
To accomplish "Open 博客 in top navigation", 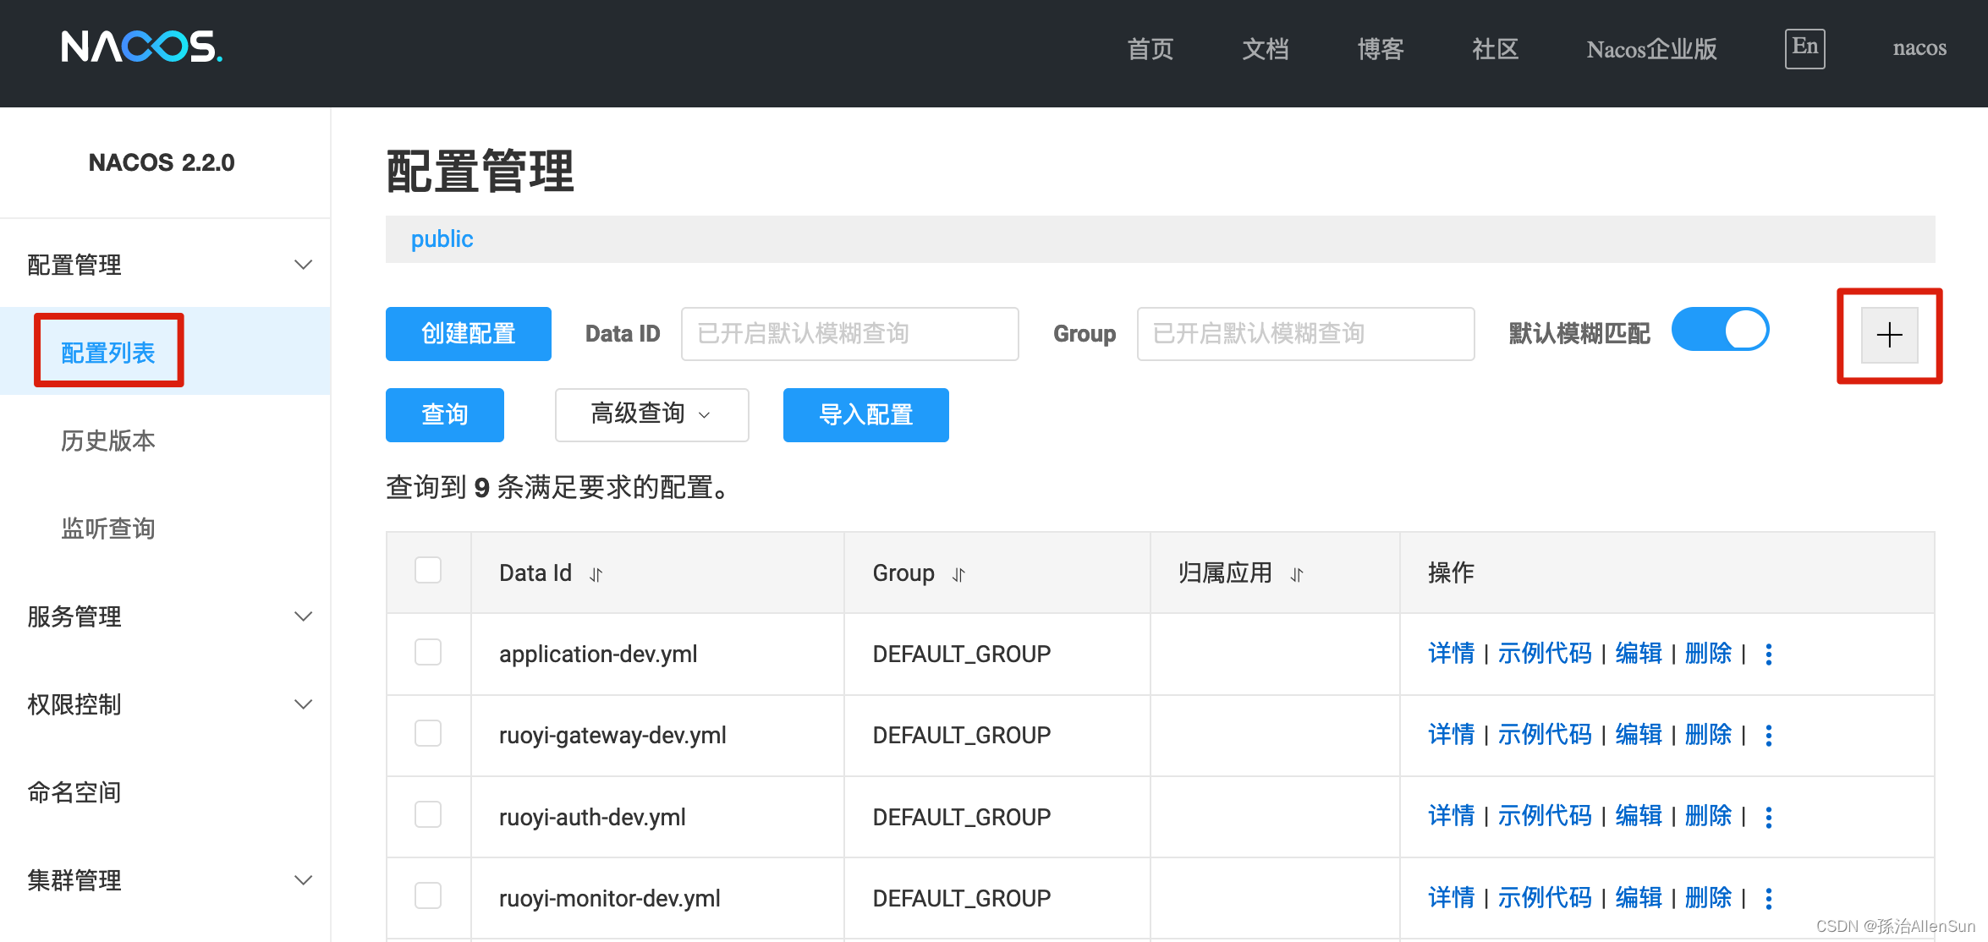I will click(x=1380, y=49).
